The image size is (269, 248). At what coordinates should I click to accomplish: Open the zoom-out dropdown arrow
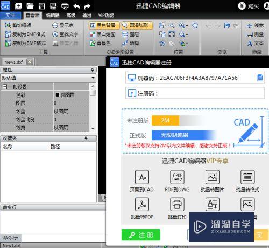click(187, 34)
